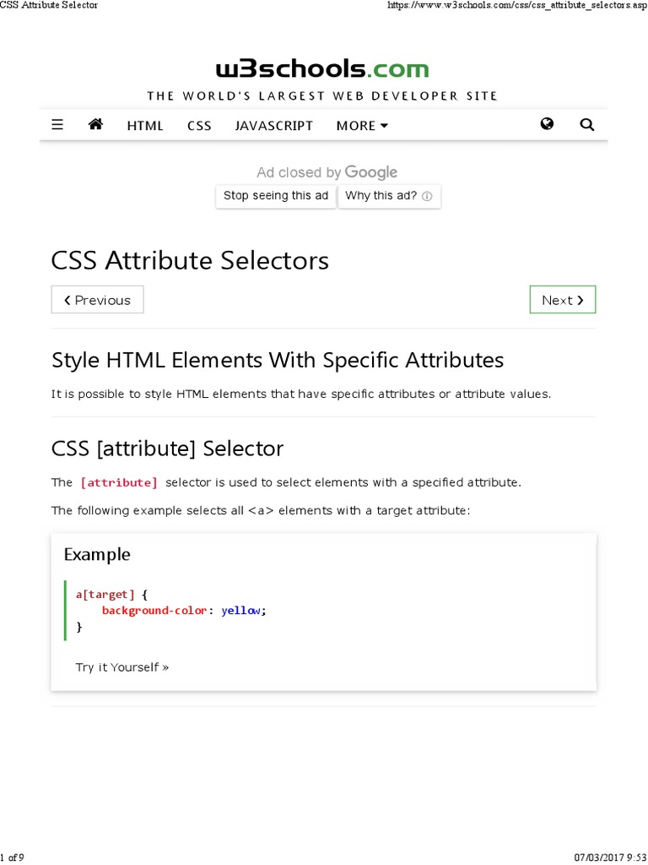Open the Try it Yourself link
Screen dimensions: 648x865
122,667
